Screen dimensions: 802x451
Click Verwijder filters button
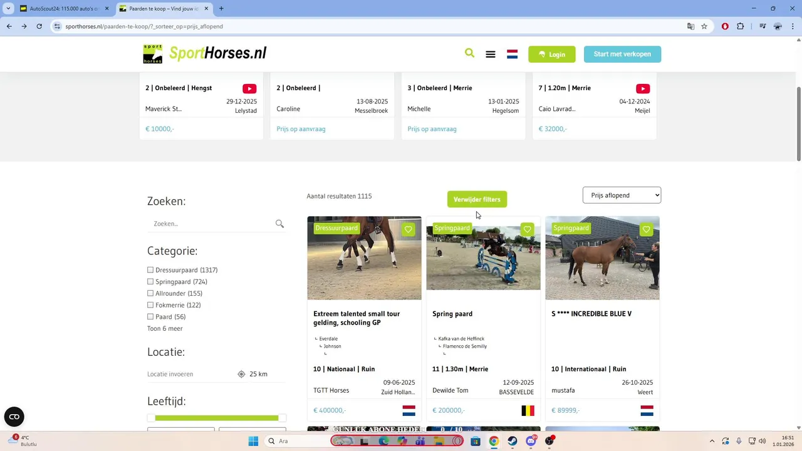click(477, 199)
